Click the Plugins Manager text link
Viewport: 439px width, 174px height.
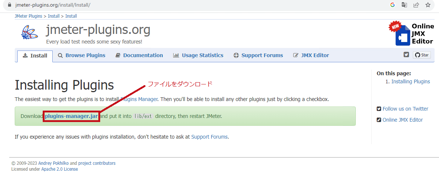(x=139, y=99)
